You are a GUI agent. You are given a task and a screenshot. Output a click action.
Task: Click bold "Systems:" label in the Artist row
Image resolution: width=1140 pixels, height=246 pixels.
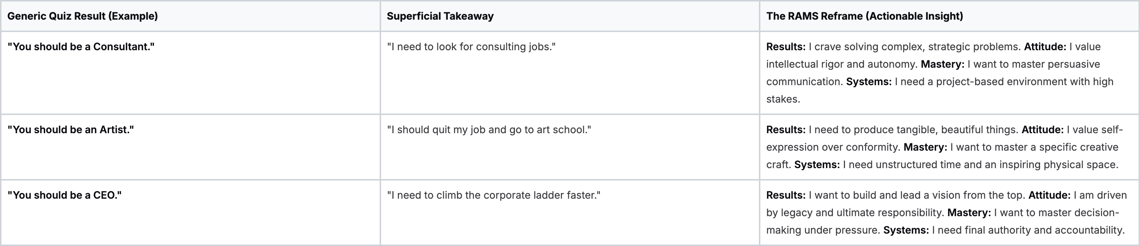[x=817, y=165]
